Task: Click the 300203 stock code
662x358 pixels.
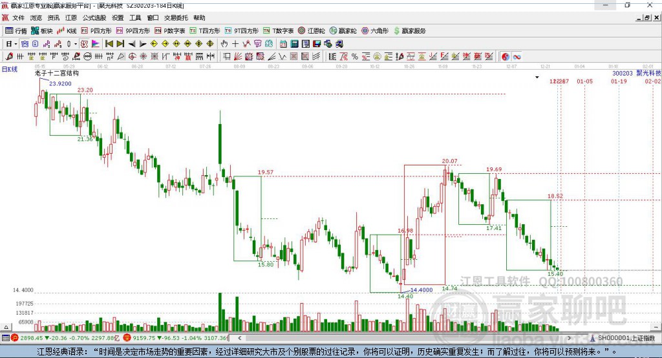Action: point(623,73)
